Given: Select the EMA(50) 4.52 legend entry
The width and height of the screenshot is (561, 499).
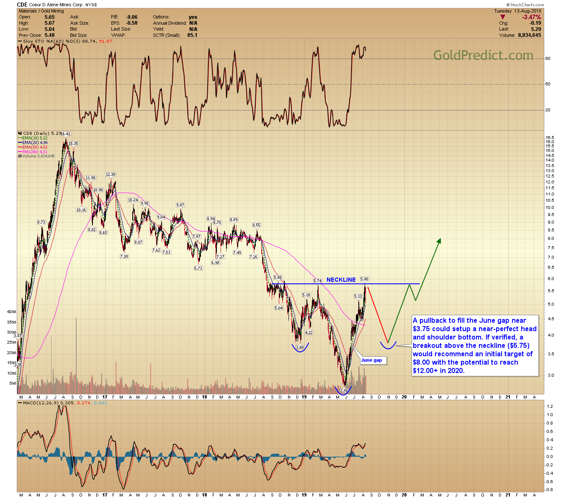Looking at the screenshot, I should 35,147.
